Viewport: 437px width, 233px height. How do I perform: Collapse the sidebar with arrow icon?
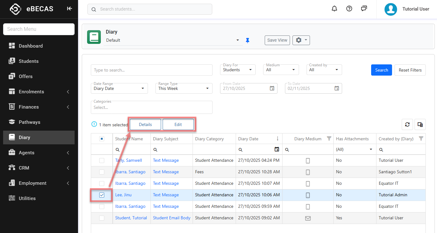pyautogui.click(x=69, y=9)
